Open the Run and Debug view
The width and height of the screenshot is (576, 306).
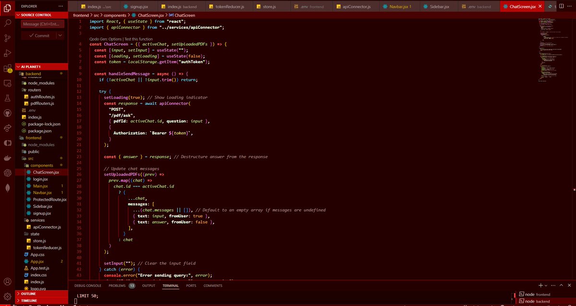pos(7,53)
